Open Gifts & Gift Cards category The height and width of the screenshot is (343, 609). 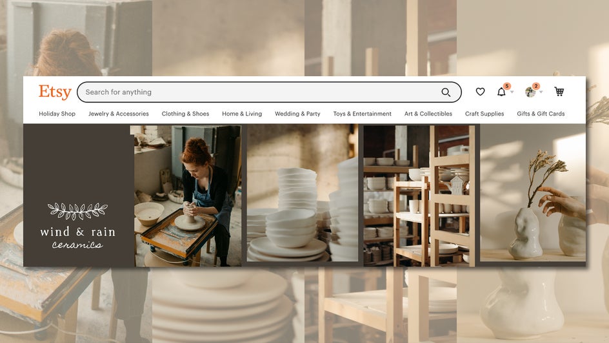click(541, 114)
